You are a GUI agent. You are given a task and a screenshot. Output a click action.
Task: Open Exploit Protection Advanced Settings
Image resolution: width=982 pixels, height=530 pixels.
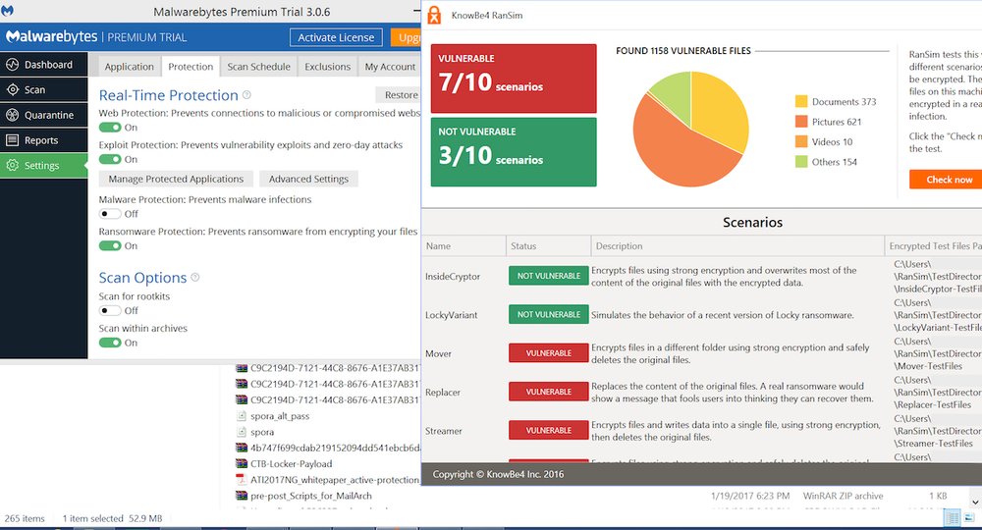coord(308,179)
